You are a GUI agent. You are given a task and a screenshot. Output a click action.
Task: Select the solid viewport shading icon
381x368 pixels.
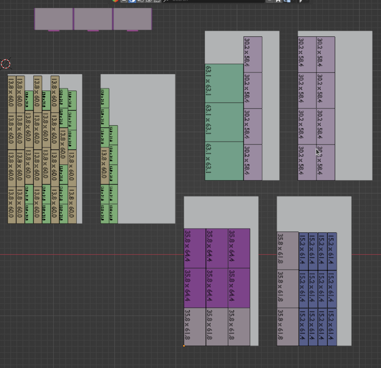[x=132, y=1]
